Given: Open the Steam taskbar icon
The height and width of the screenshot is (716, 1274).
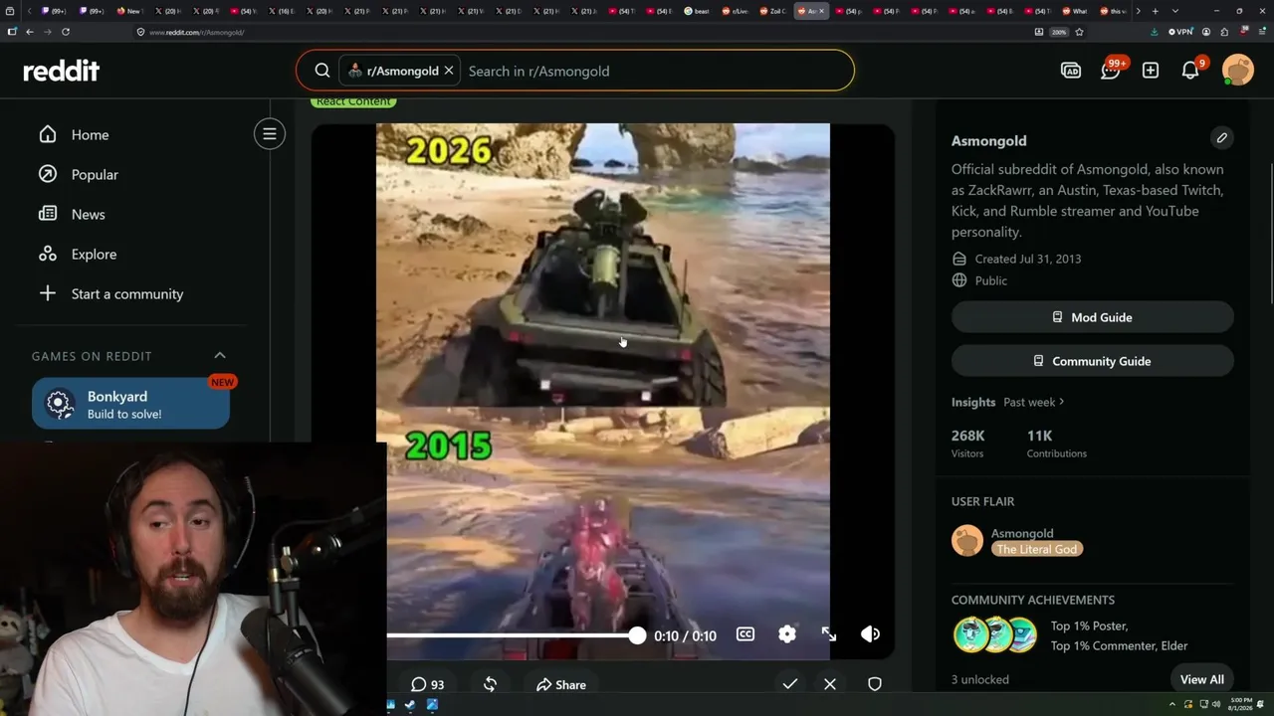Looking at the screenshot, I should (410, 705).
